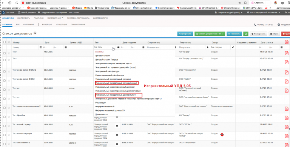Switch to КОНТРАГЕНТЫ tab
This screenshot has width=290, height=147.
pos(24,18)
